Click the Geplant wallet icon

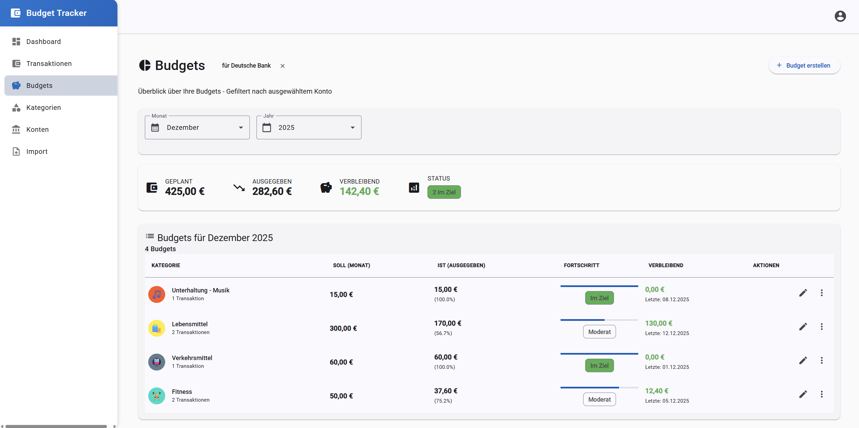pos(152,188)
